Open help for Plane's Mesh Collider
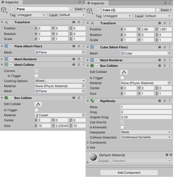Image resolution: width=174 pixels, height=177 pixels. click(74, 65)
